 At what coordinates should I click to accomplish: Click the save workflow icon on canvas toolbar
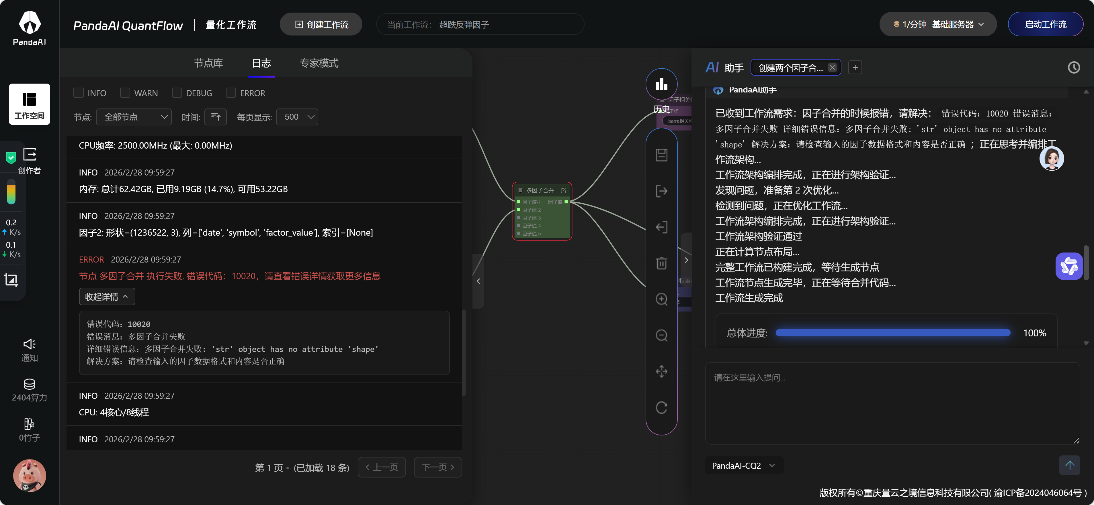pyautogui.click(x=661, y=155)
